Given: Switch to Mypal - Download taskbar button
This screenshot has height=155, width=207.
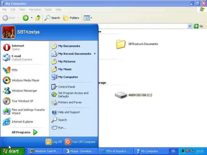Looking at the screenshot, I should [x=80, y=151].
